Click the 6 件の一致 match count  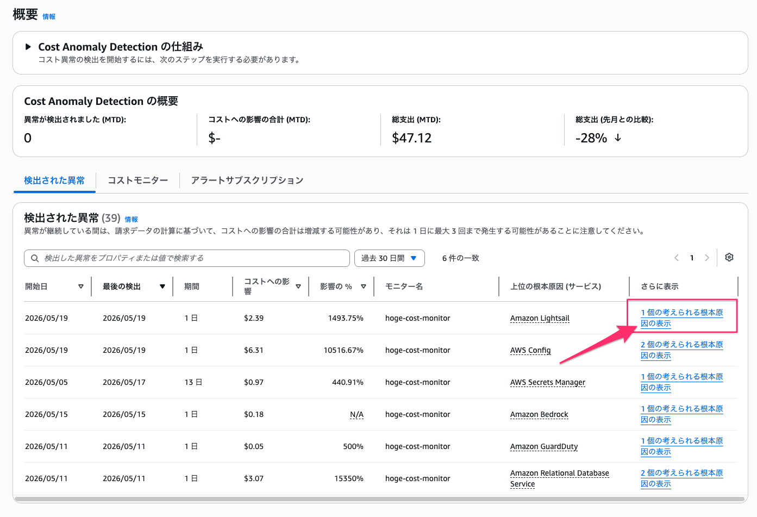(461, 258)
